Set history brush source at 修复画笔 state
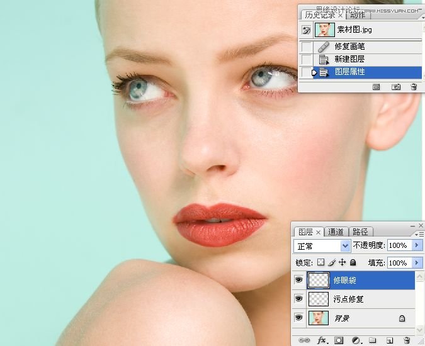This screenshot has height=346, width=425. [306, 47]
